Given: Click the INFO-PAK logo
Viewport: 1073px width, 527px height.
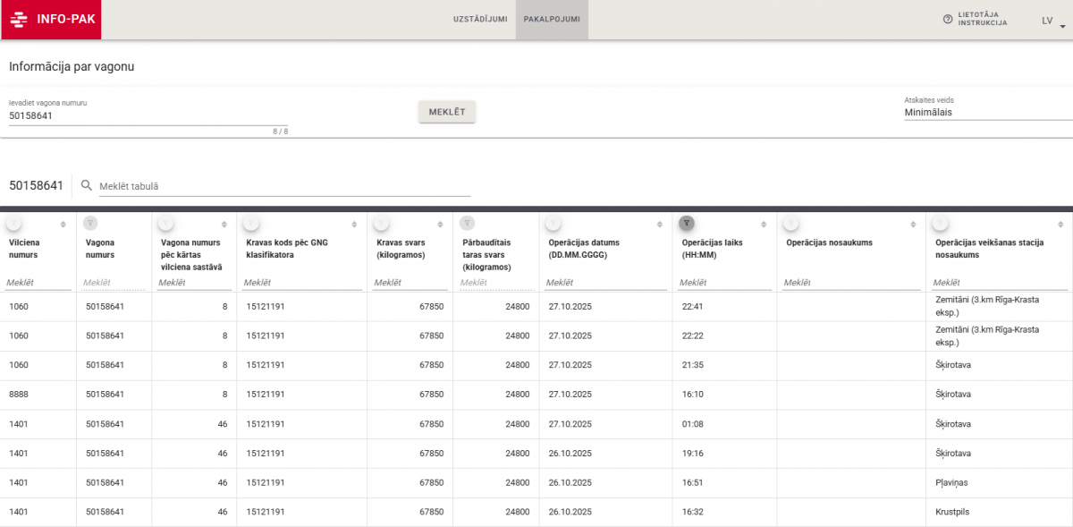Looking at the screenshot, I should 51,20.
